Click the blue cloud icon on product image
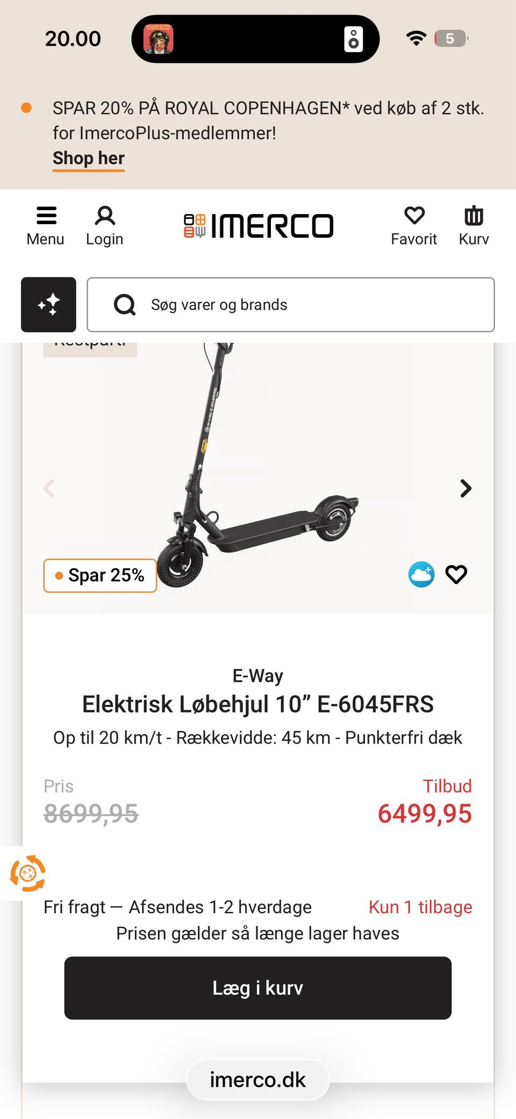 tap(421, 574)
